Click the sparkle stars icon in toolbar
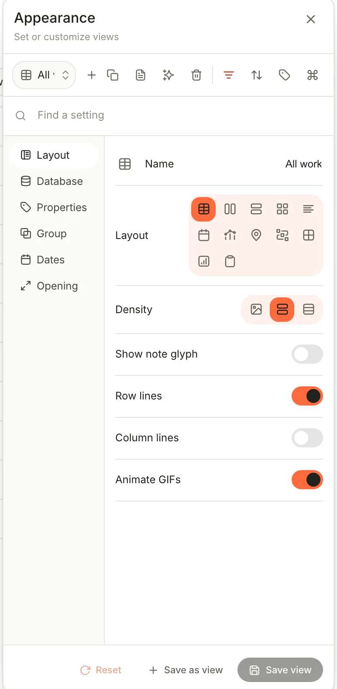Viewport: 337px width, 689px height. click(168, 75)
